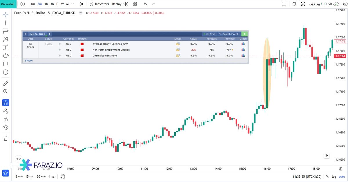Open the candlestick chart style icon
Viewport: 348px width, 182px height.
point(81,4)
